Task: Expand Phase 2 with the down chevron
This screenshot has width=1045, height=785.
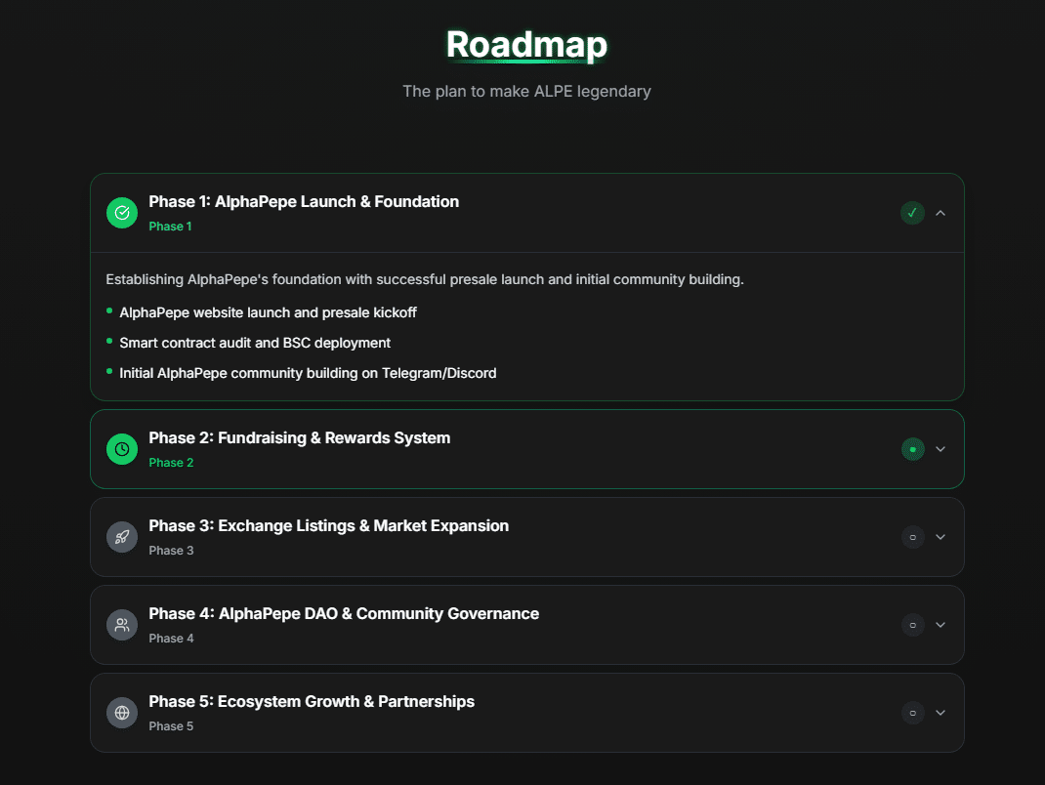Action: 940,449
